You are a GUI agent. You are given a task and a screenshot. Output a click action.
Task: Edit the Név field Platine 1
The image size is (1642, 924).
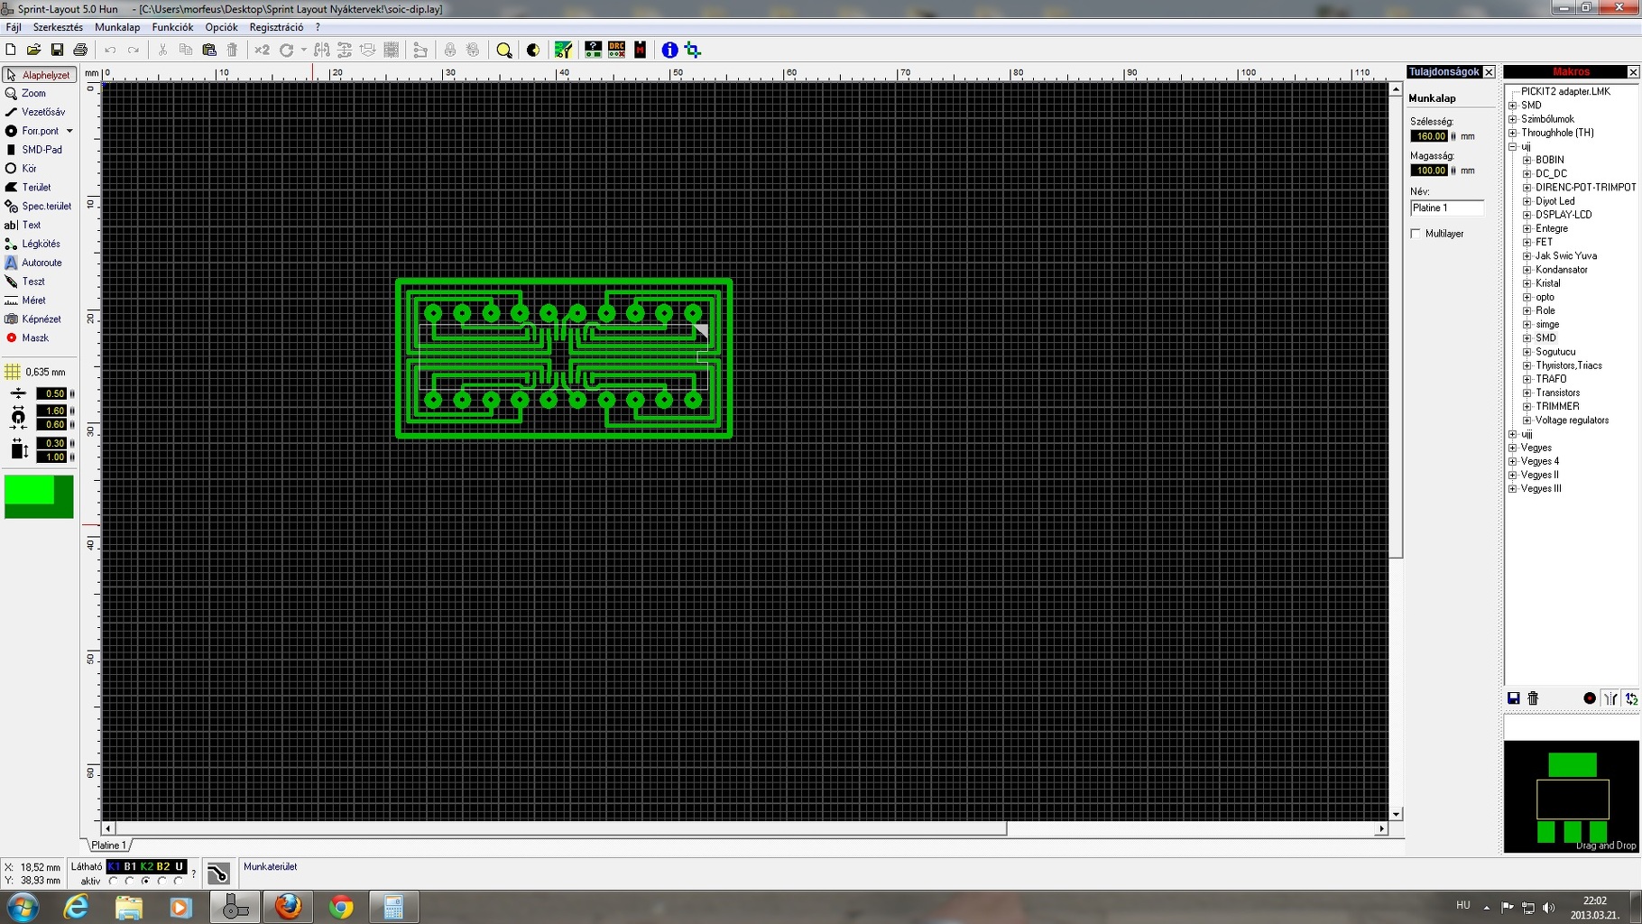point(1447,208)
